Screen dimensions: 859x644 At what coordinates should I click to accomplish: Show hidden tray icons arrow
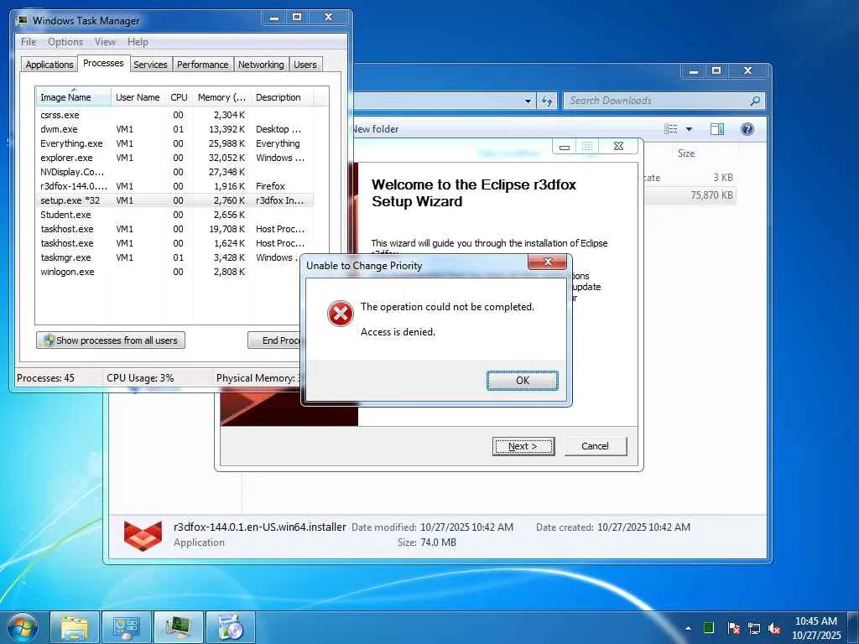[x=688, y=628]
